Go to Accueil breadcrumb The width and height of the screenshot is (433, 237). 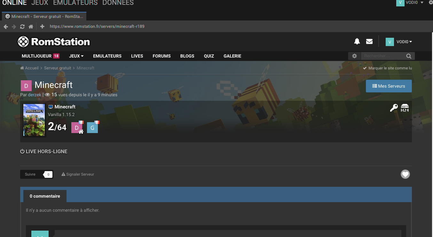coord(29,68)
